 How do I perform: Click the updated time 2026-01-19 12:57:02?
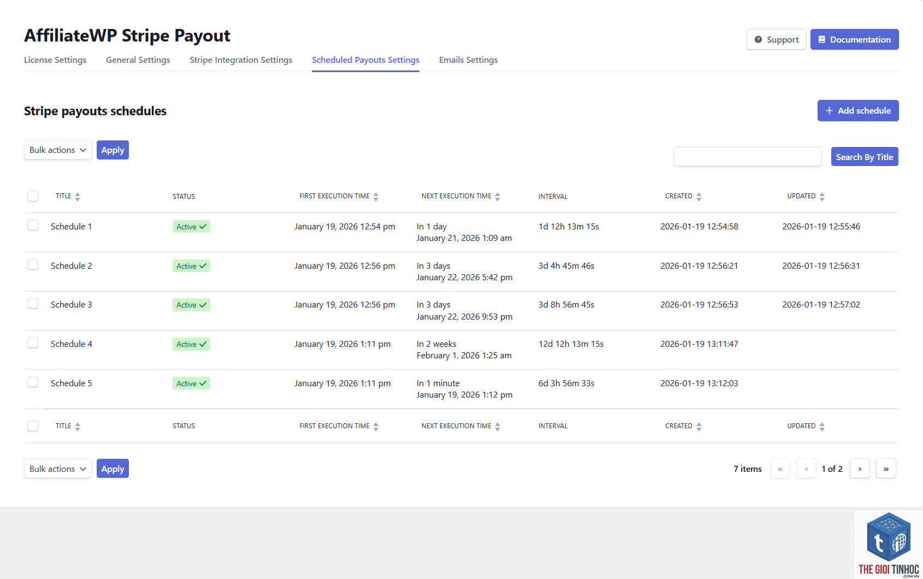click(821, 304)
